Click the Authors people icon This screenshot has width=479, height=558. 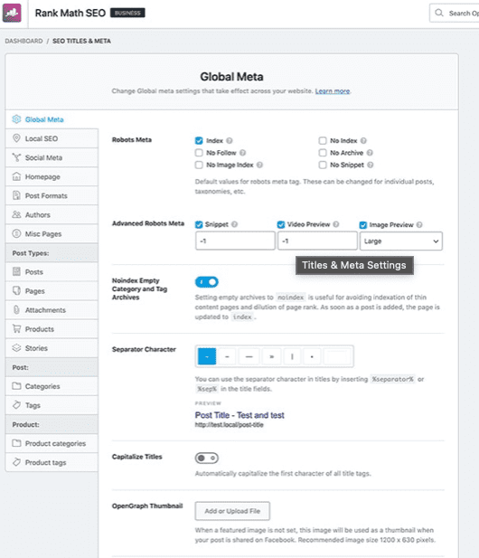pyautogui.click(x=16, y=214)
